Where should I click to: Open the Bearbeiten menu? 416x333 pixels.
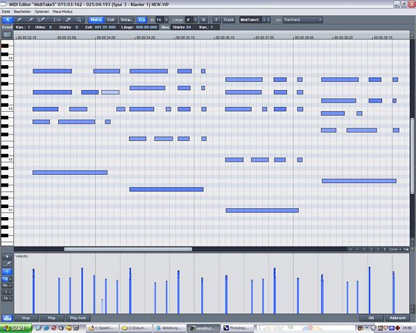(22, 12)
